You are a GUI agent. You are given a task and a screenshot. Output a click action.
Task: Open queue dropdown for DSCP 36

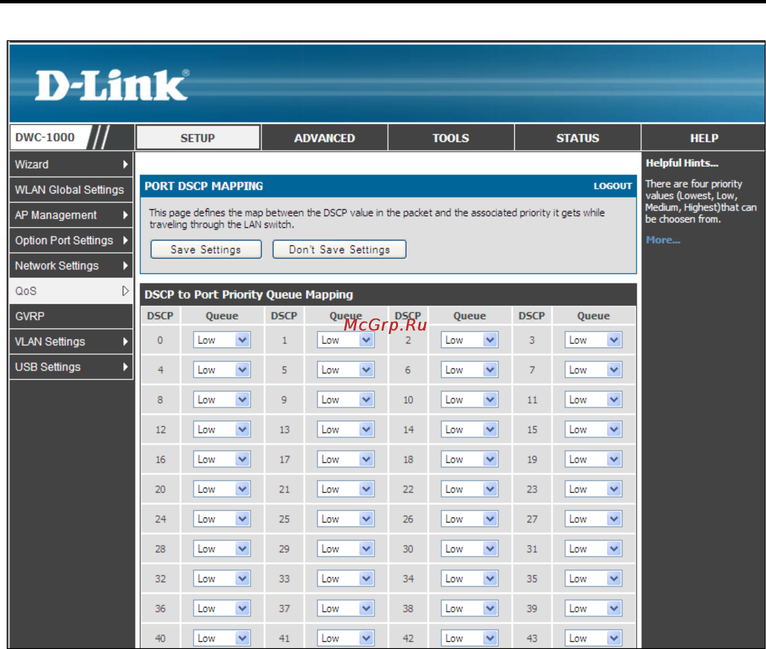(222, 608)
